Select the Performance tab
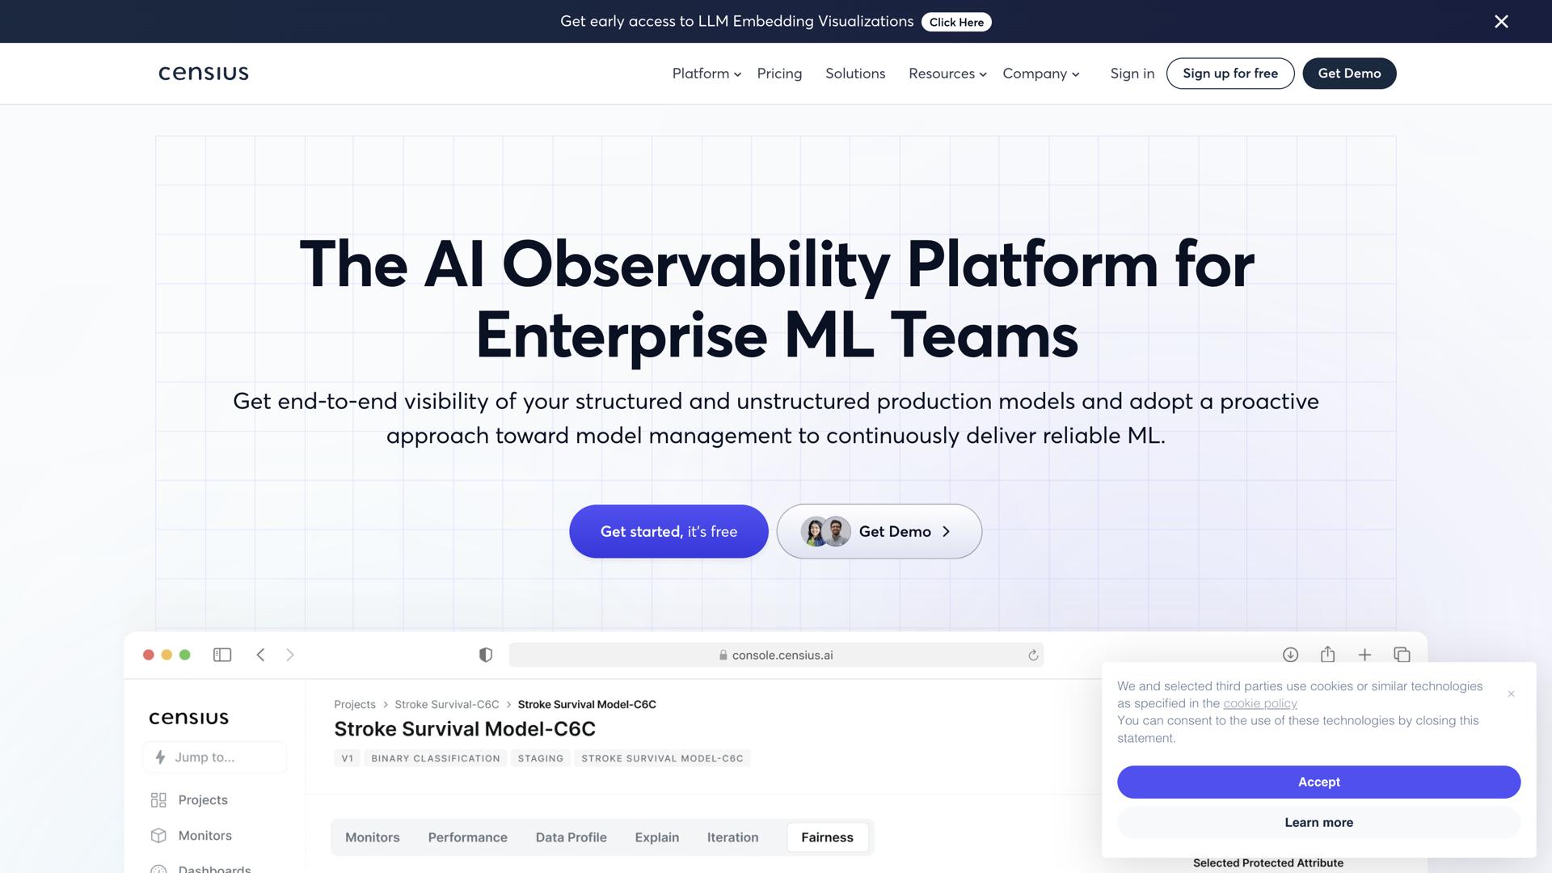 click(x=467, y=837)
